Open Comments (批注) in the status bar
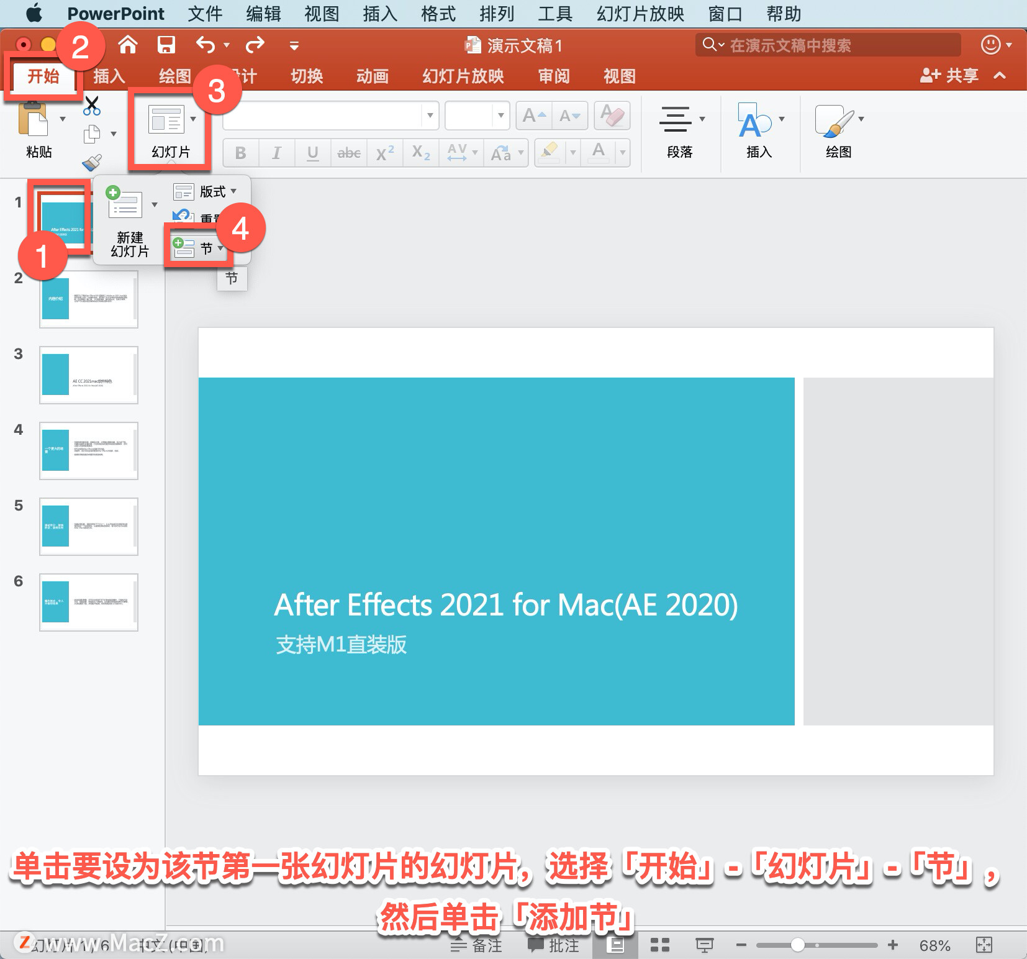Image resolution: width=1027 pixels, height=959 pixels. pos(553,945)
